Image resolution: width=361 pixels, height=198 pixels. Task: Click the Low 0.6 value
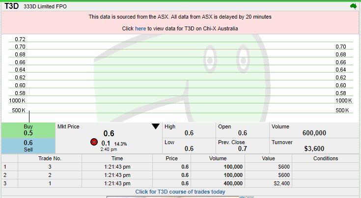(189, 148)
